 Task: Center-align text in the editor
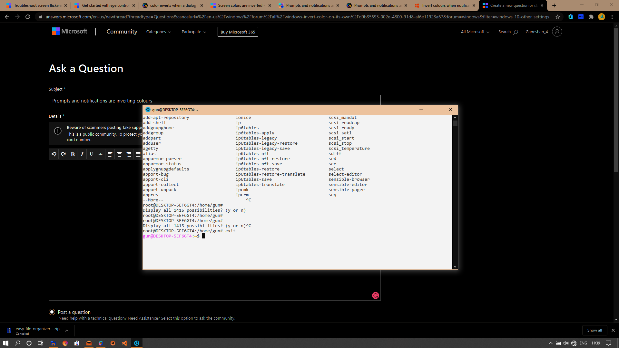pyautogui.click(x=119, y=154)
